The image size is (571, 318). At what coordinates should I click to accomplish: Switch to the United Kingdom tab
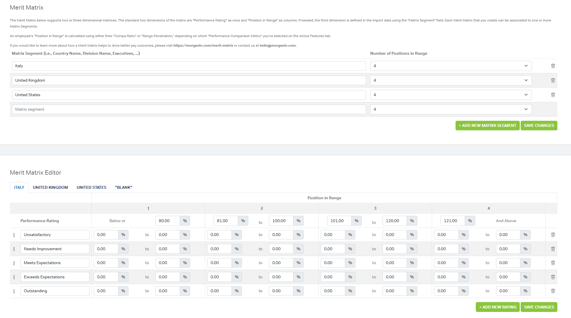pos(50,188)
